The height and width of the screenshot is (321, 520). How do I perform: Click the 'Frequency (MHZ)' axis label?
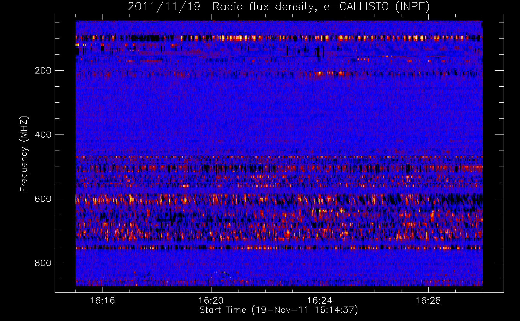[x=24, y=154]
